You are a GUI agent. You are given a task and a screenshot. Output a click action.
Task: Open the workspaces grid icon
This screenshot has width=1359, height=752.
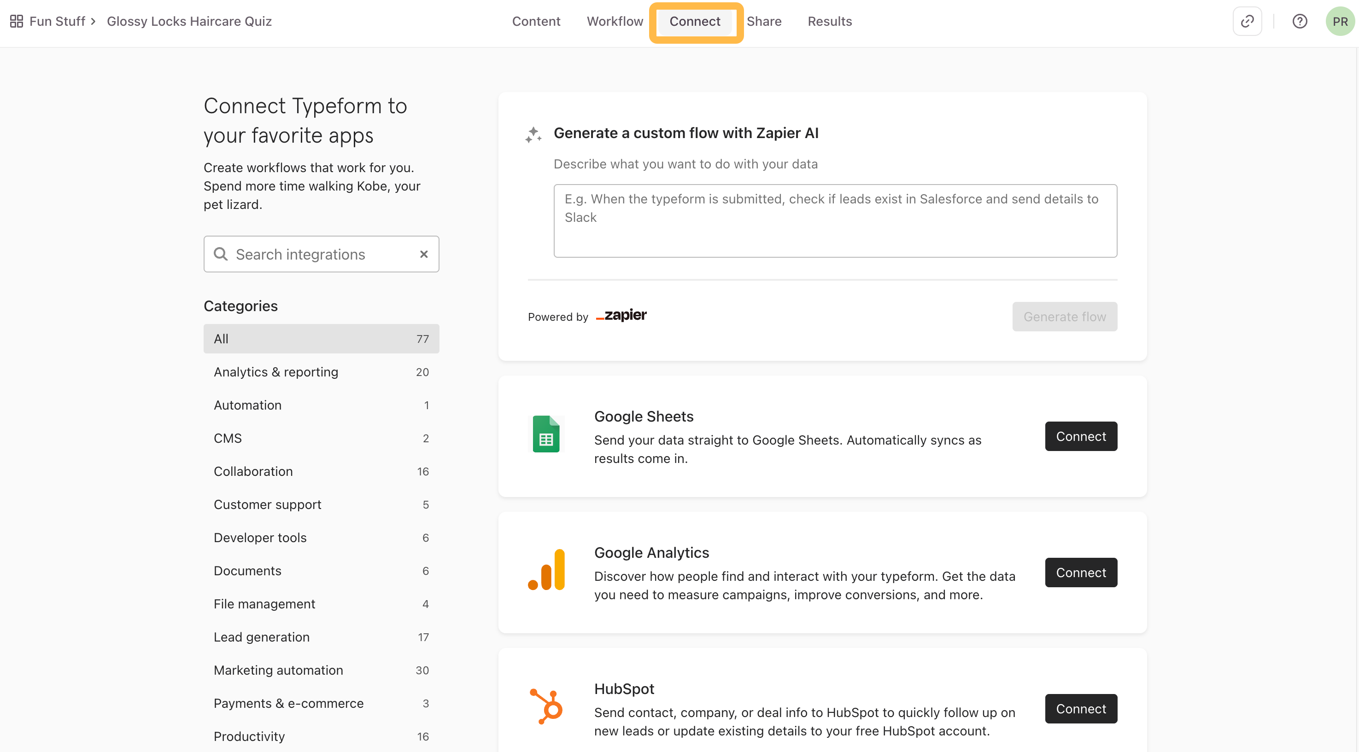coord(17,21)
